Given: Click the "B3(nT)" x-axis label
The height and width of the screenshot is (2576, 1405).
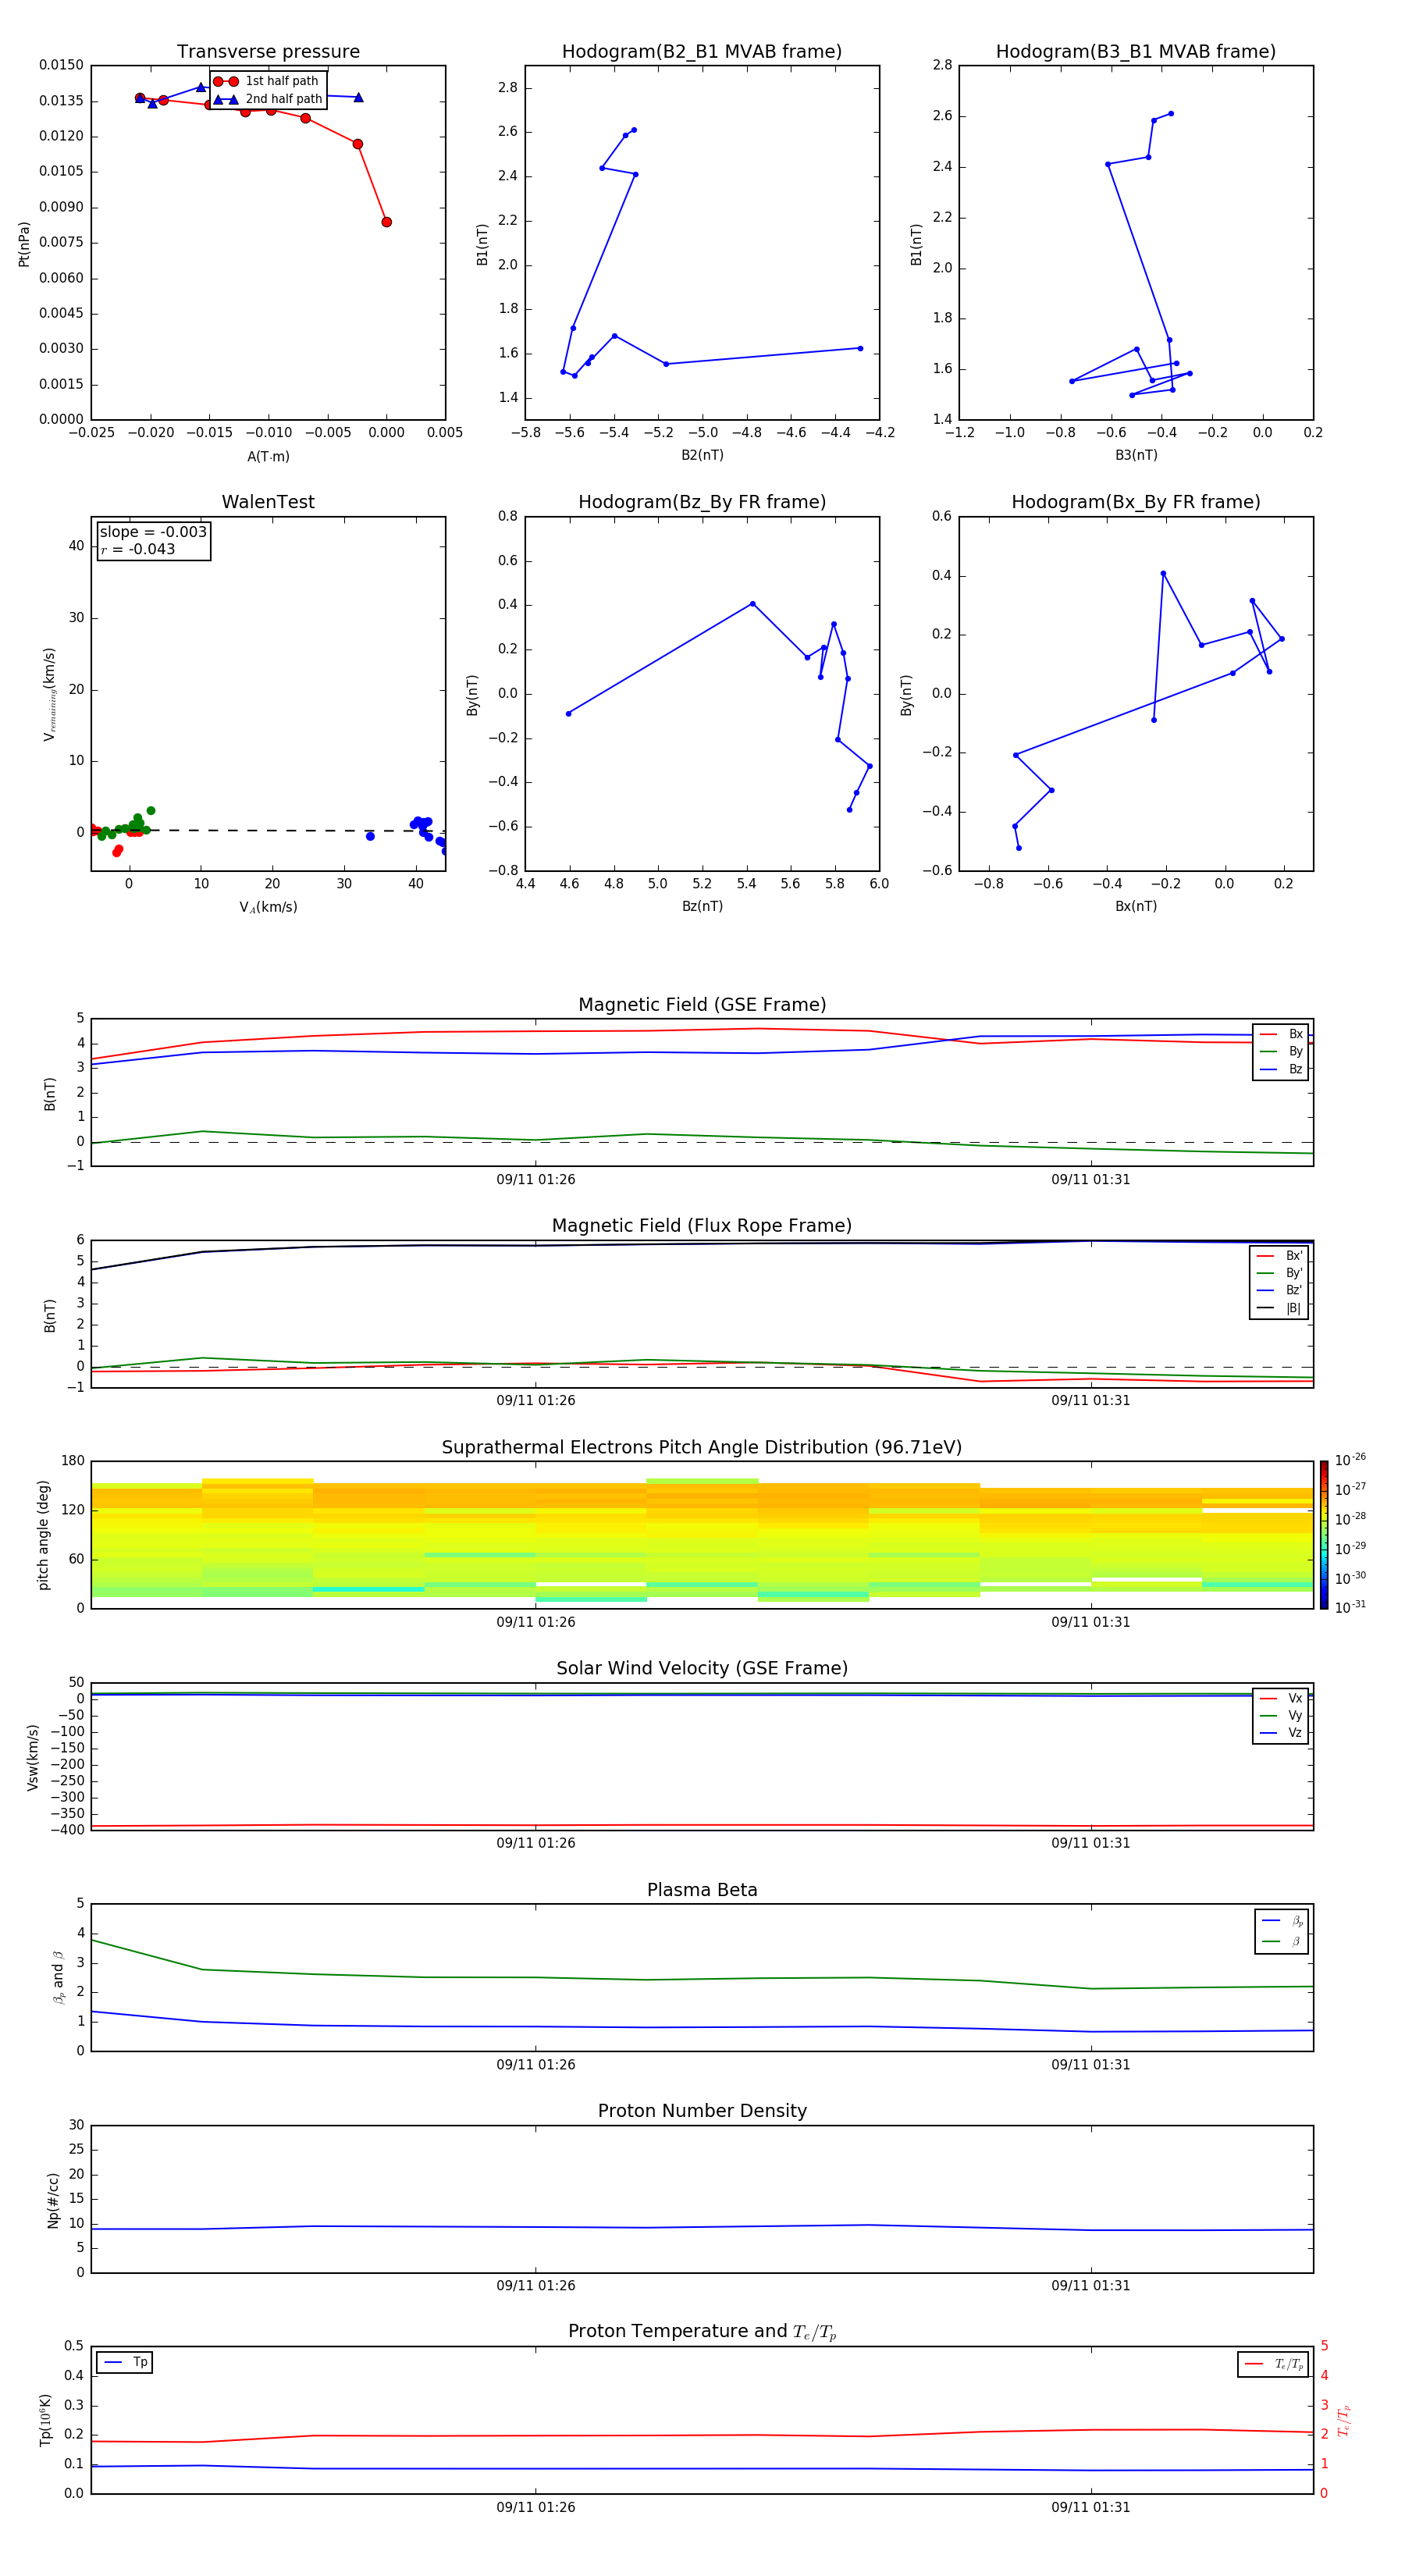Looking at the screenshot, I should coord(1136,455).
